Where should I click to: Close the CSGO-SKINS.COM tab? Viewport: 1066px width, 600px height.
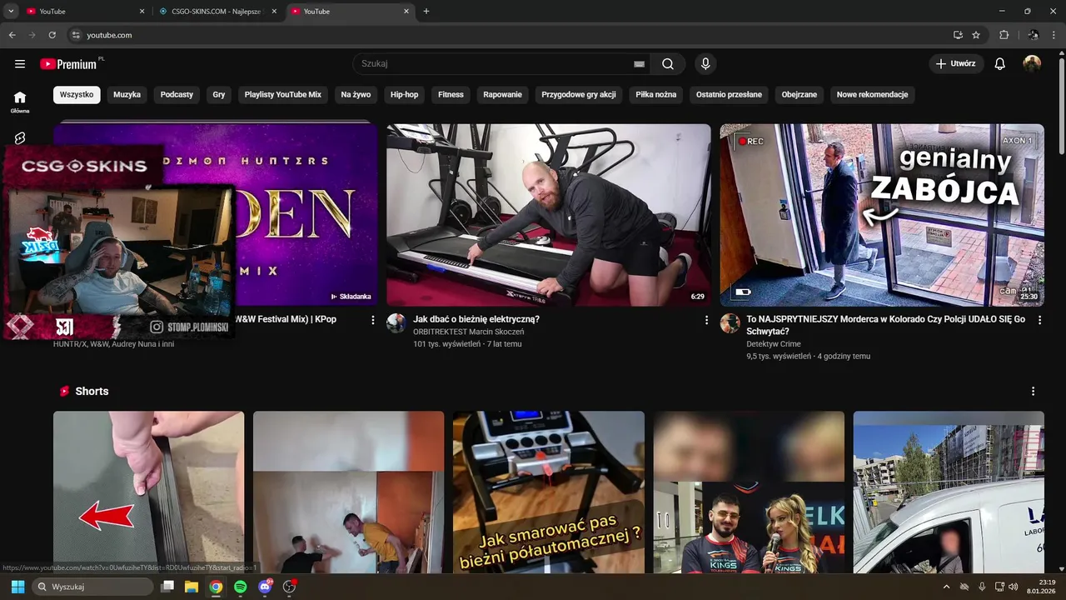coord(274,12)
